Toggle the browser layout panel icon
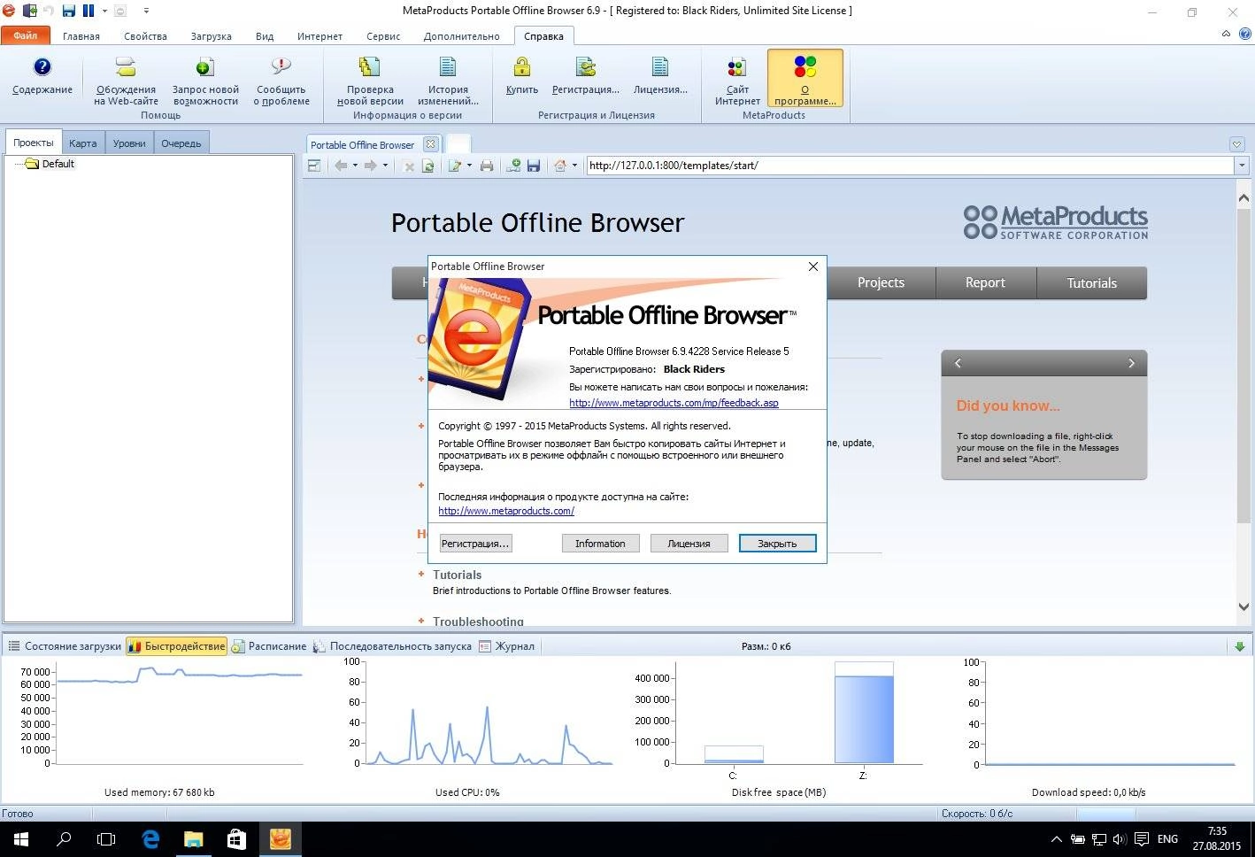Viewport: 1255px width, 857px height. point(313,166)
